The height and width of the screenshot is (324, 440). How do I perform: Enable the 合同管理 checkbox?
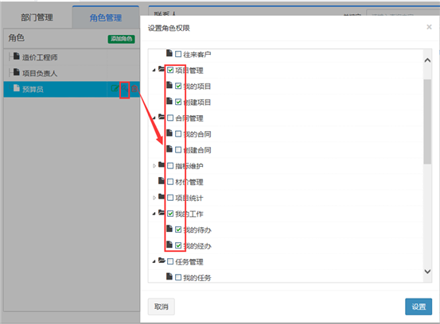pos(170,118)
